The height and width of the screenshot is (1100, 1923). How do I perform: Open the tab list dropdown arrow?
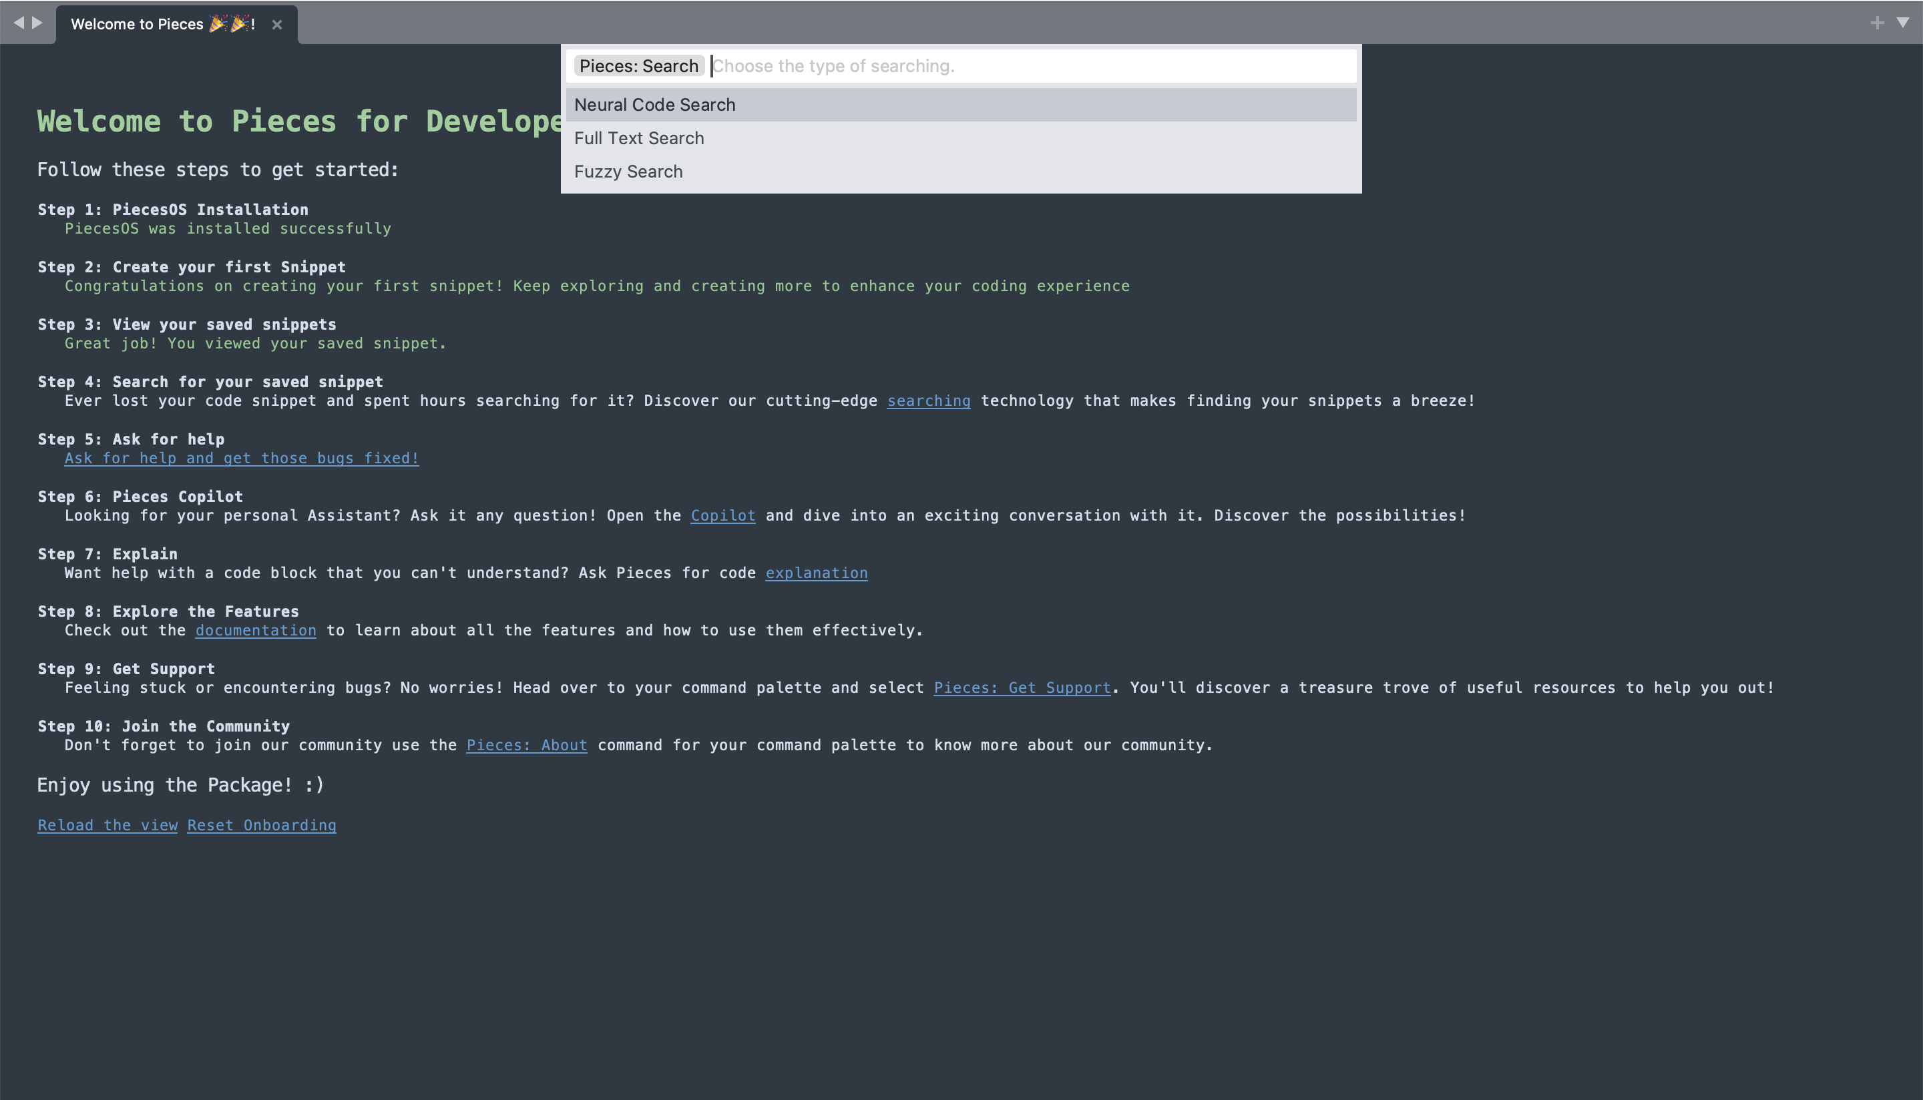1904,23
